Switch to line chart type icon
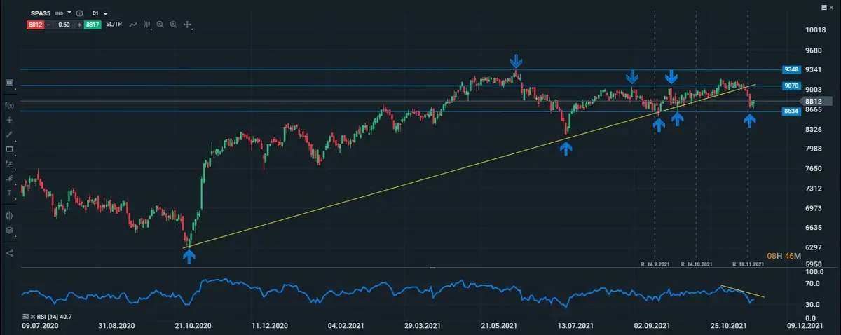This screenshot has height=335, width=841. 133,25
